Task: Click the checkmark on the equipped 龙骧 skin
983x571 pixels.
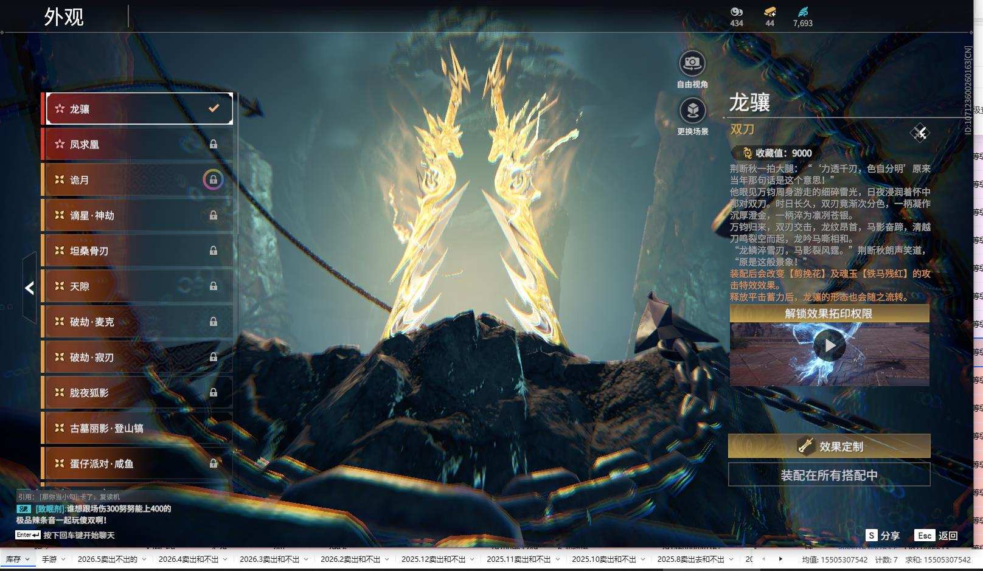Action: click(214, 108)
